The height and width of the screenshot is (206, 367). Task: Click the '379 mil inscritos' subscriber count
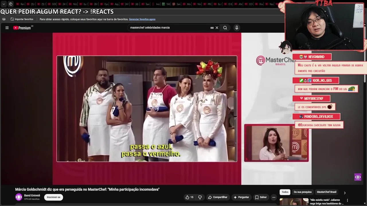click(32, 199)
